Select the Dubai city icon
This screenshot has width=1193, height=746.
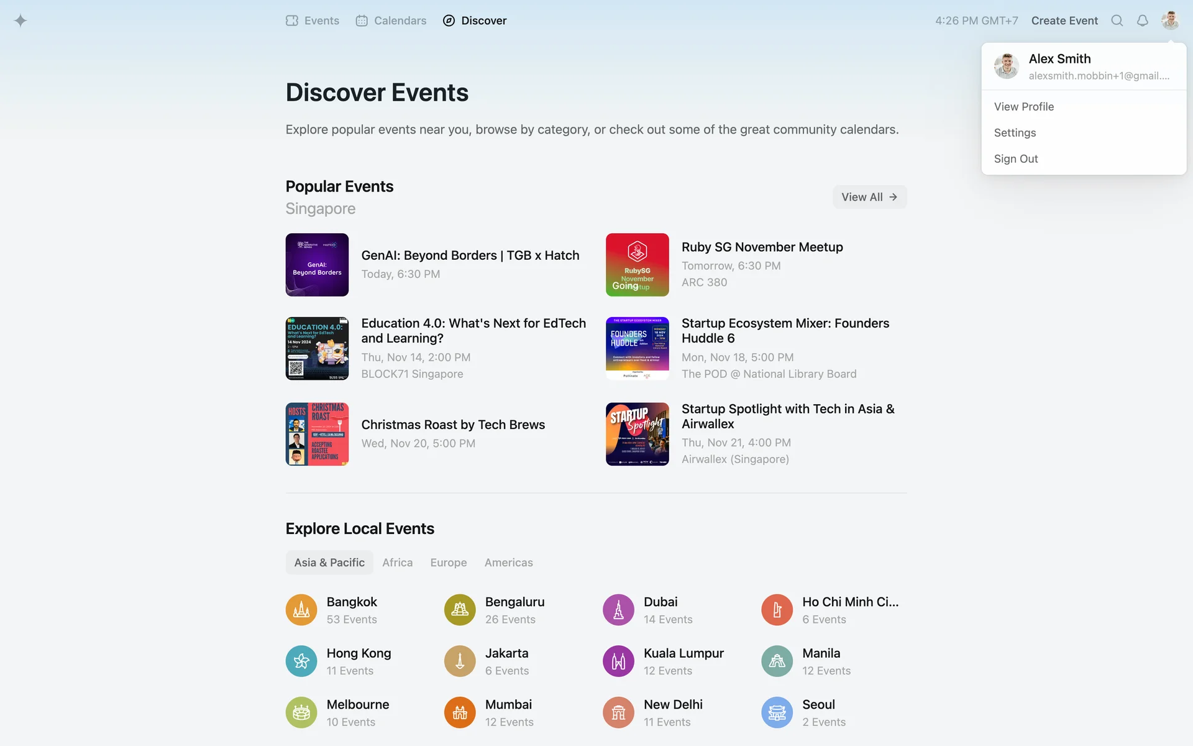[618, 610]
